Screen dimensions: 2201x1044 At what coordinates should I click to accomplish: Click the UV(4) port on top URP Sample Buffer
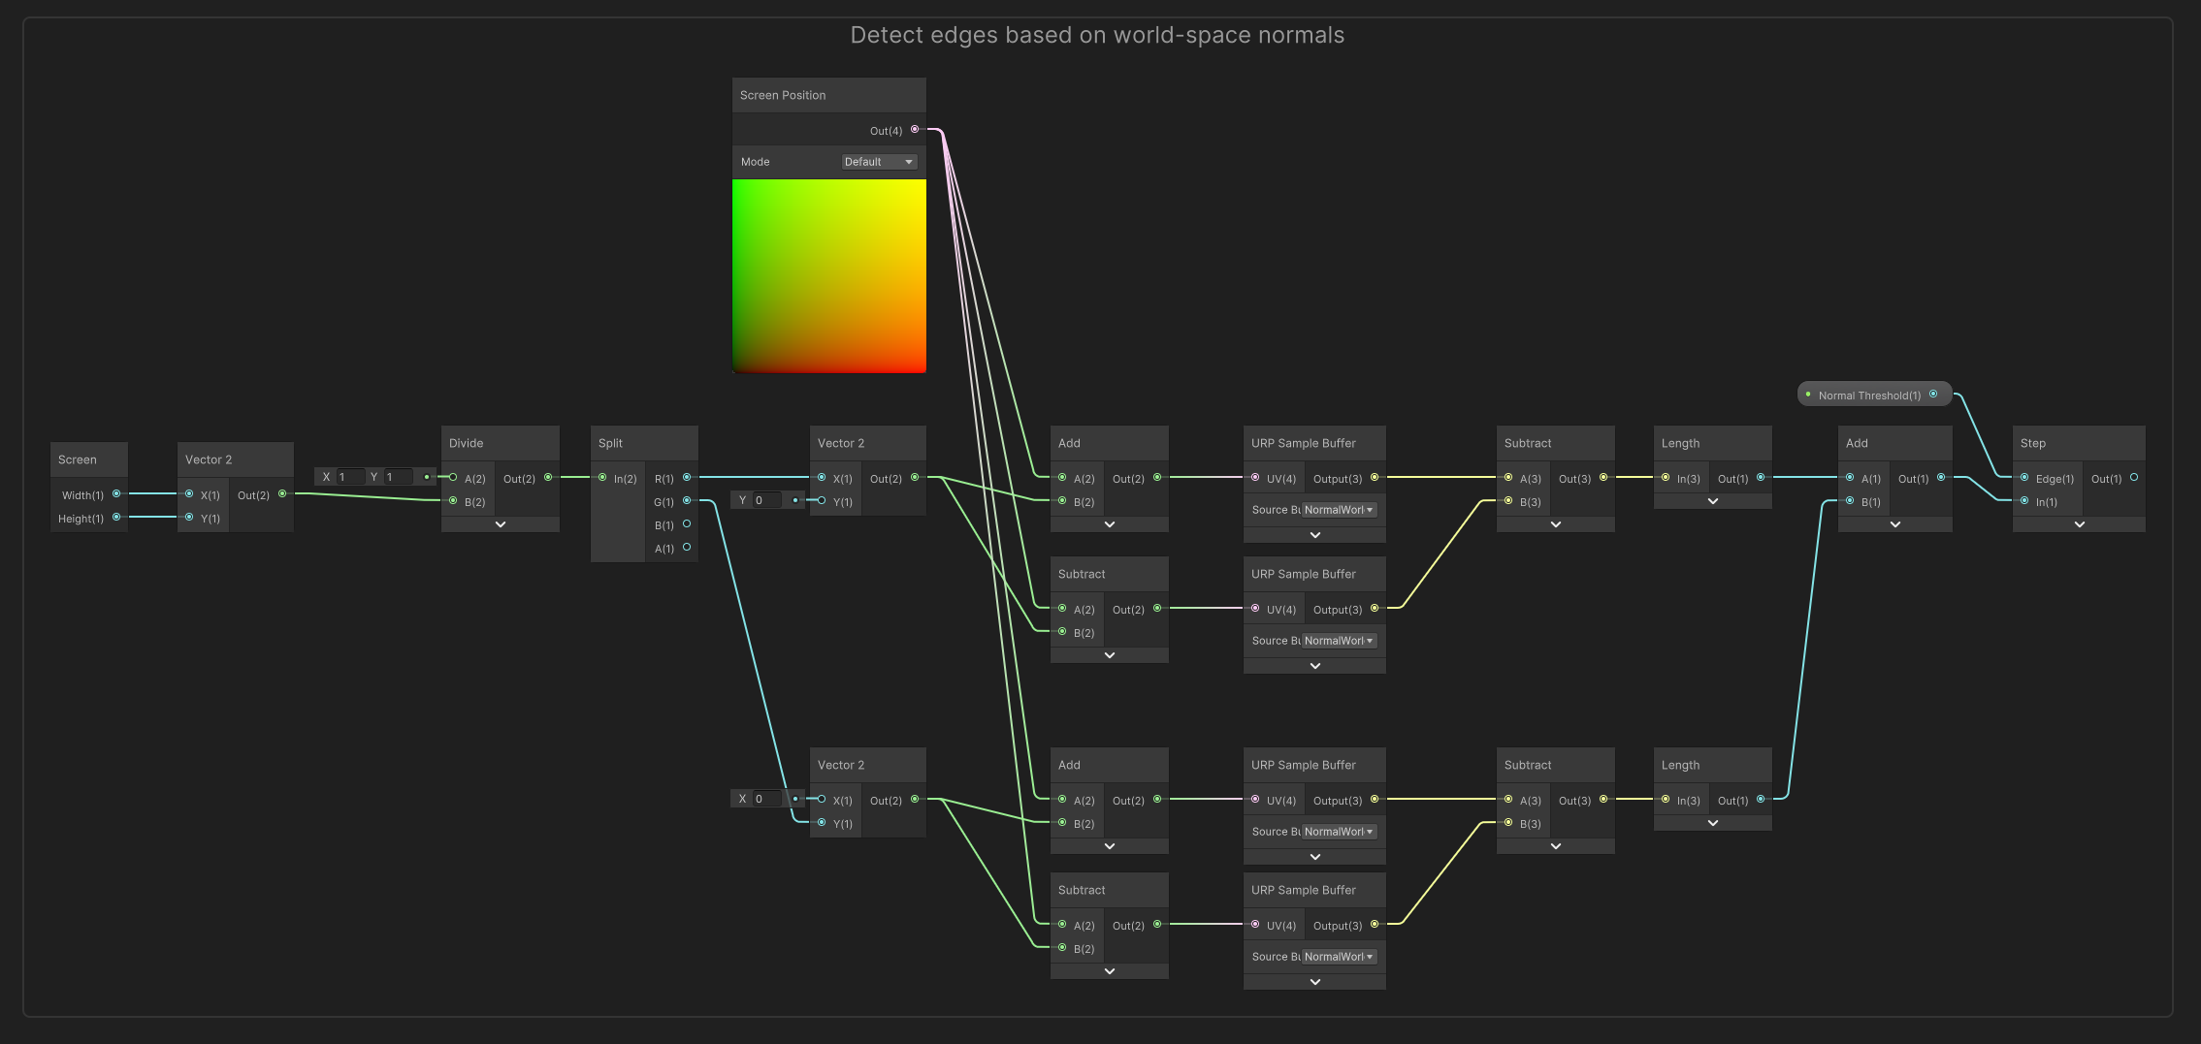[1255, 478]
